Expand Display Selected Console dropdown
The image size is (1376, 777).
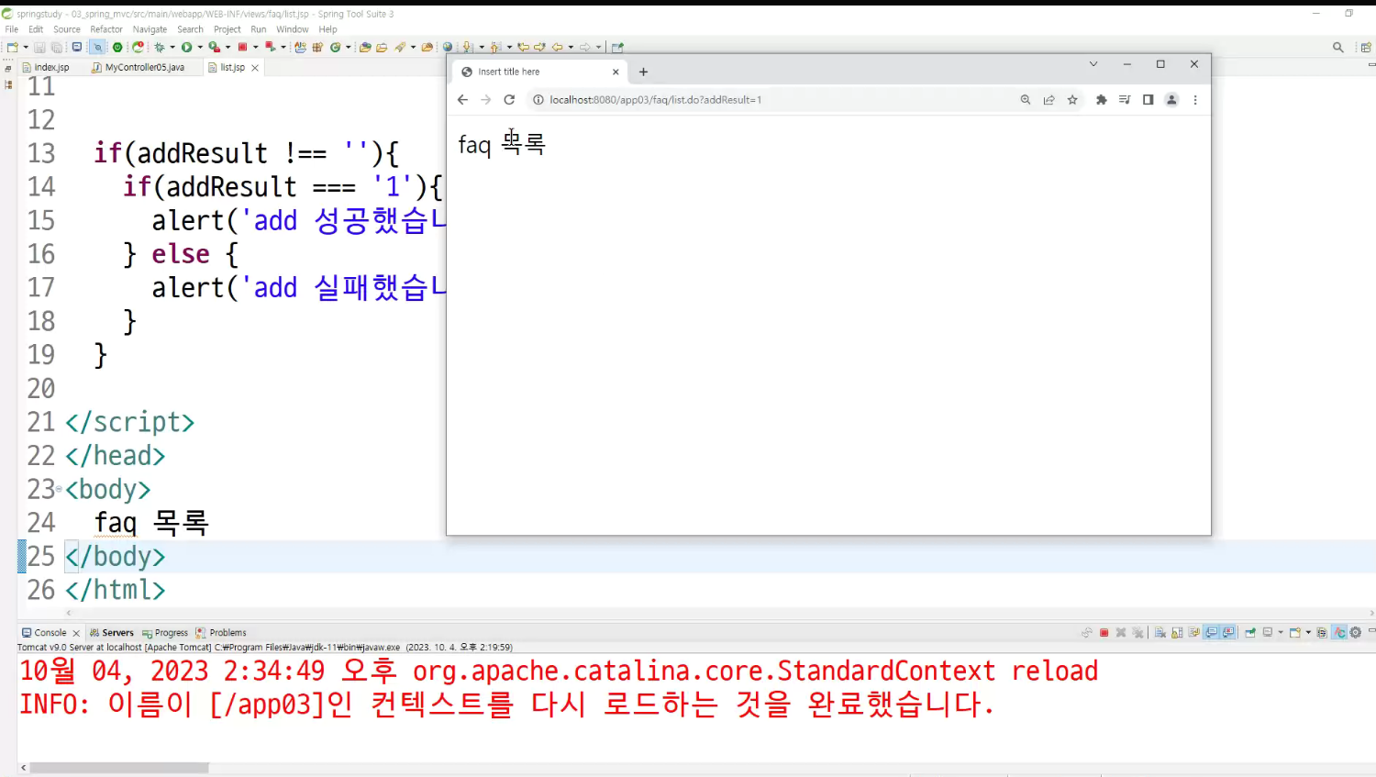point(1281,632)
